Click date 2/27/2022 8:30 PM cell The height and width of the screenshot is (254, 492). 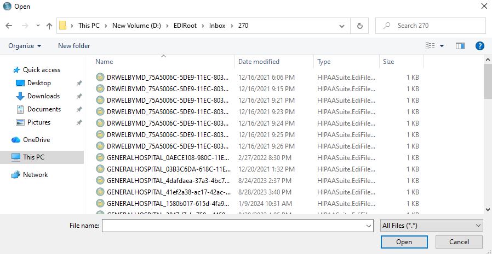[265, 158]
